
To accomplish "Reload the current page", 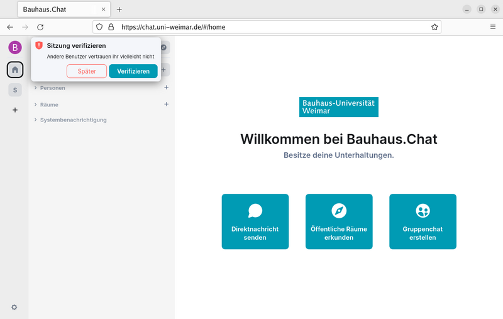I will coord(40,27).
